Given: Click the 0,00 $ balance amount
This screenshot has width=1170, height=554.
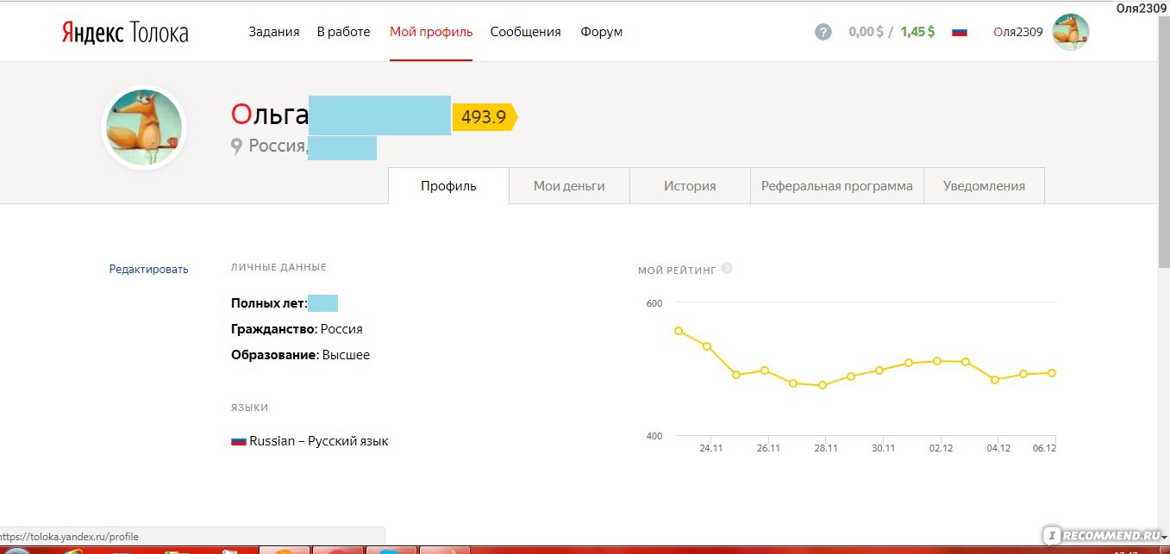Looking at the screenshot, I should pos(866,32).
